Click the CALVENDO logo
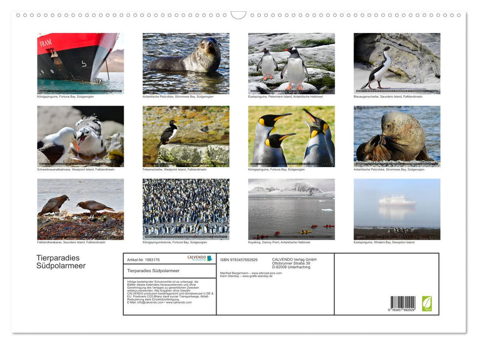 [199, 258]
